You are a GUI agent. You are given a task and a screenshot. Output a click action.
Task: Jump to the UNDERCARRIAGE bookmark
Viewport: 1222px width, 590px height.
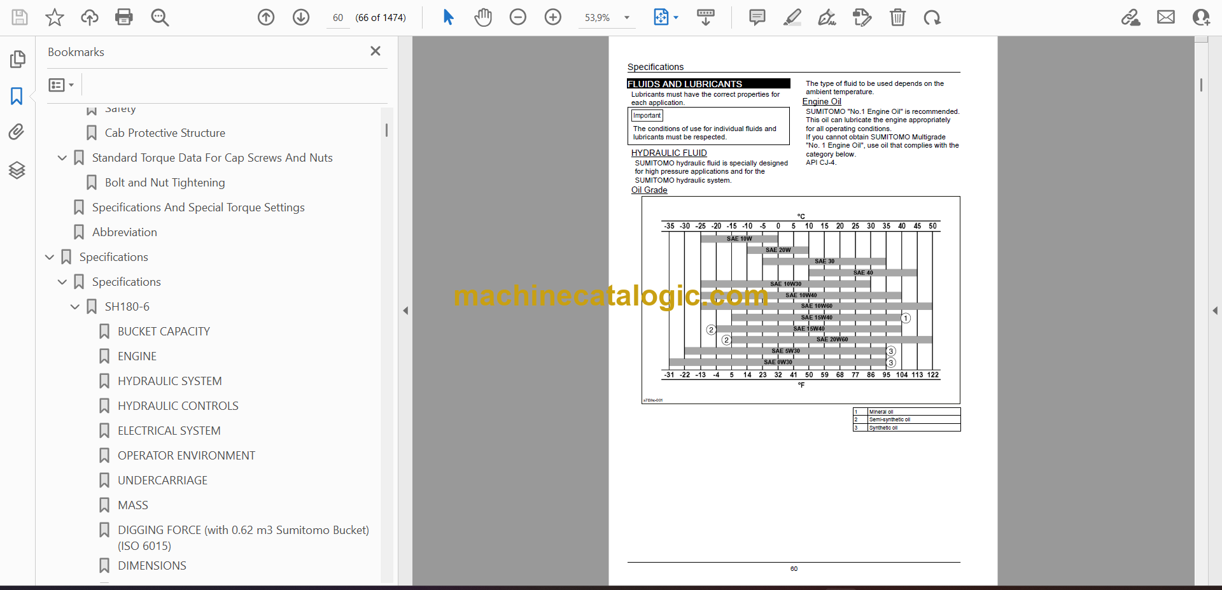click(x=162, y=481)
